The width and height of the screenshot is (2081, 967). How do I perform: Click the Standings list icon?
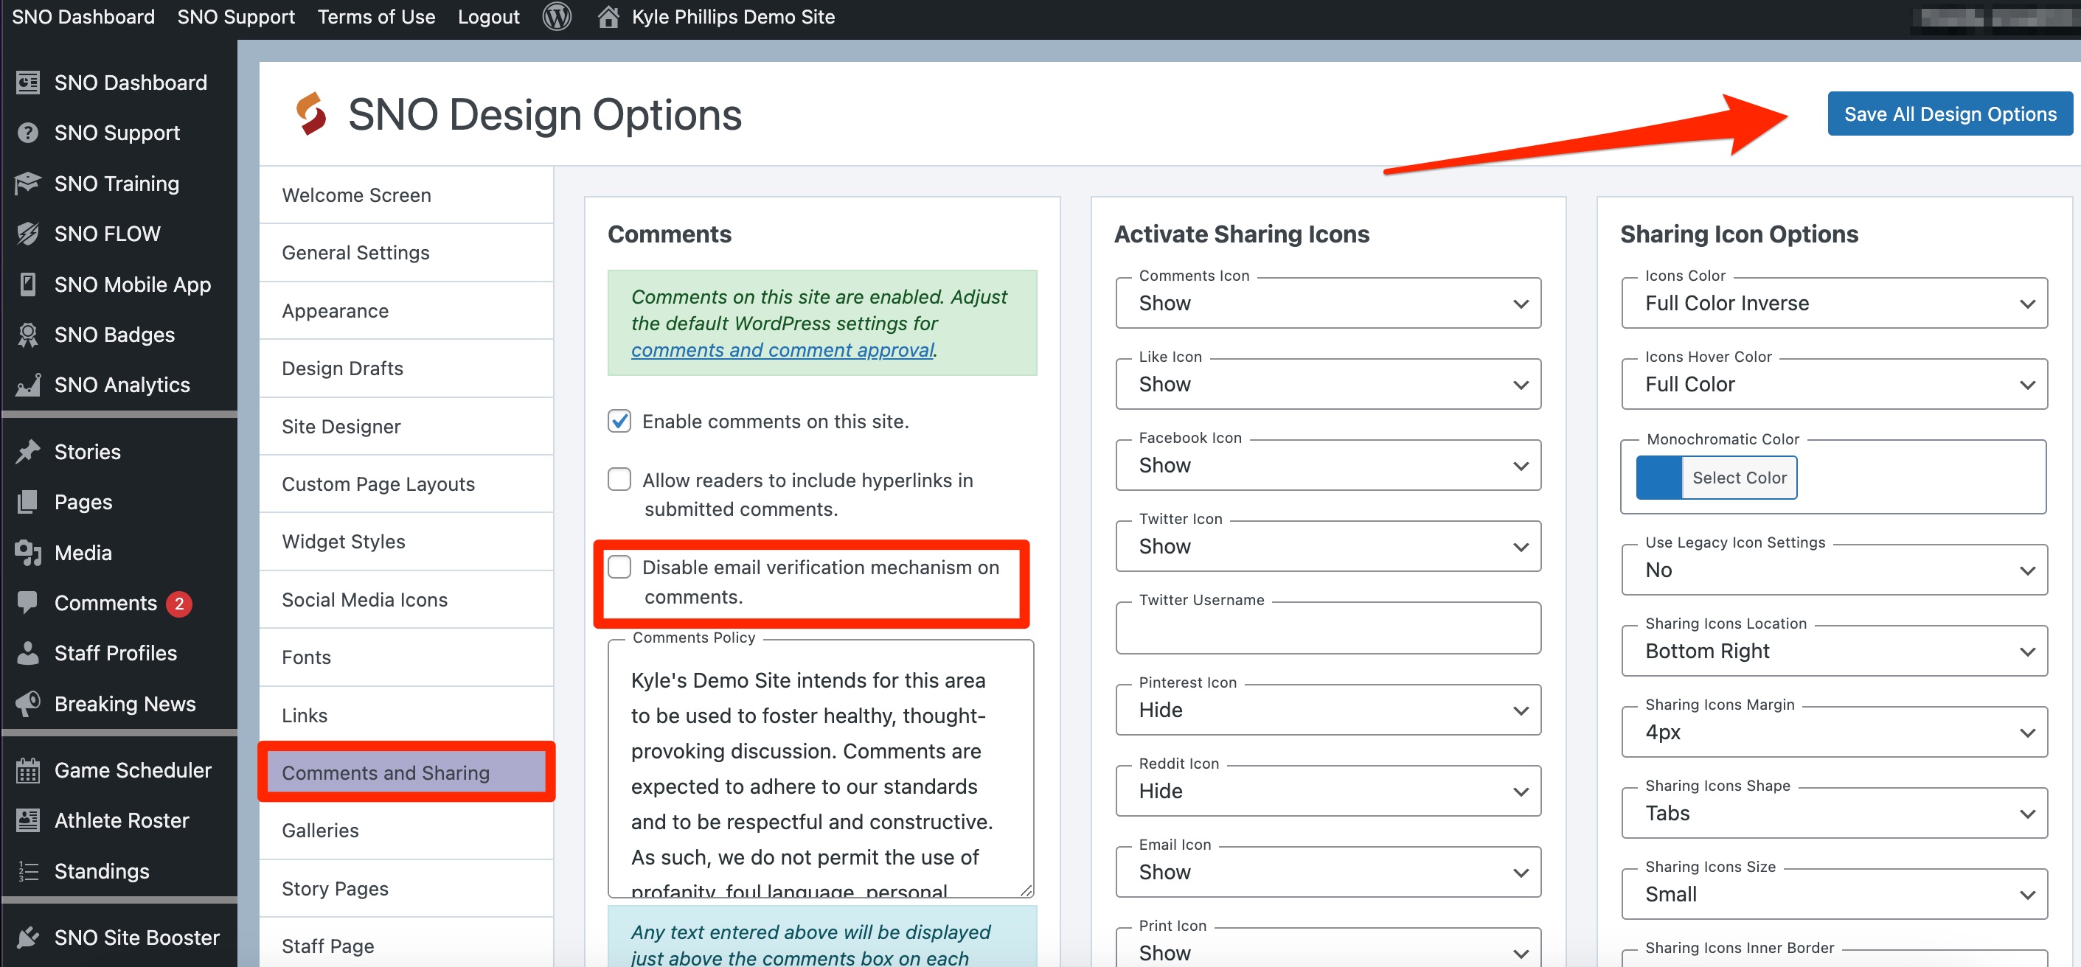click(27, 871)
